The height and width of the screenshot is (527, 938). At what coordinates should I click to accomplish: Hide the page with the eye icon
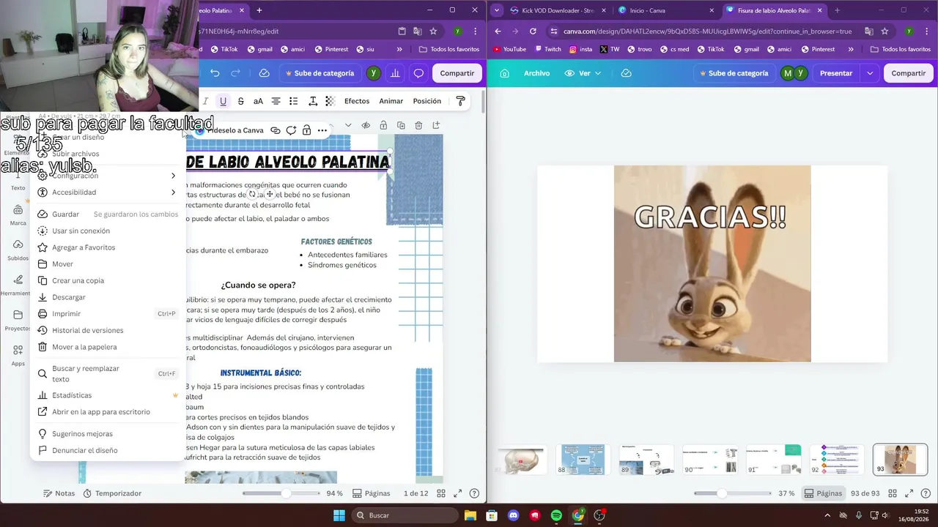(x=366, y=125)
